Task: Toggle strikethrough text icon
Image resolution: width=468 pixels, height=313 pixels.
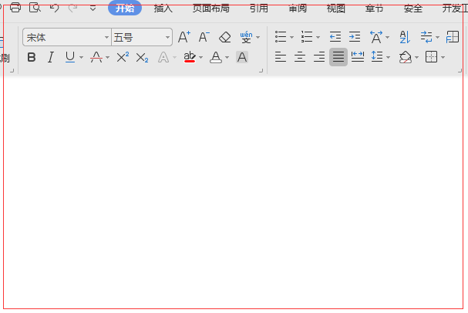Action: point(96,57)
